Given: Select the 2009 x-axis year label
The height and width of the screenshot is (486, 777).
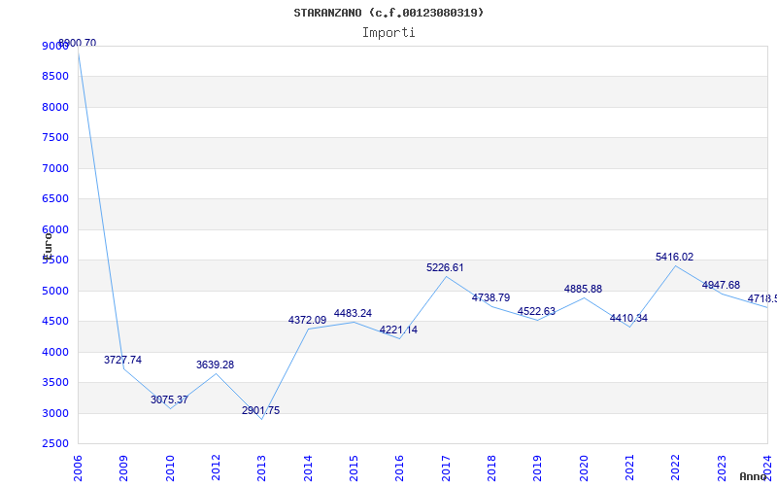Looking at the screenshot, I should (x=123, y=468).
